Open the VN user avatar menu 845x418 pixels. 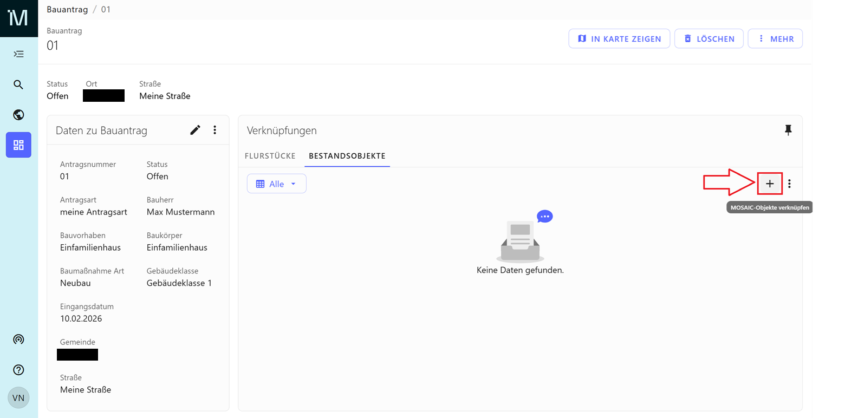coord(18,397)
